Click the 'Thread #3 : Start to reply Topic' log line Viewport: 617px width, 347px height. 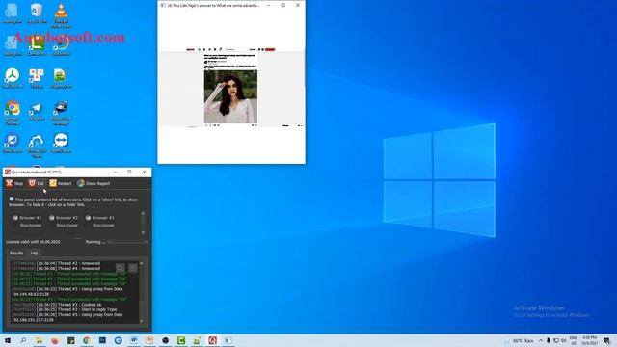click(65, 309)
